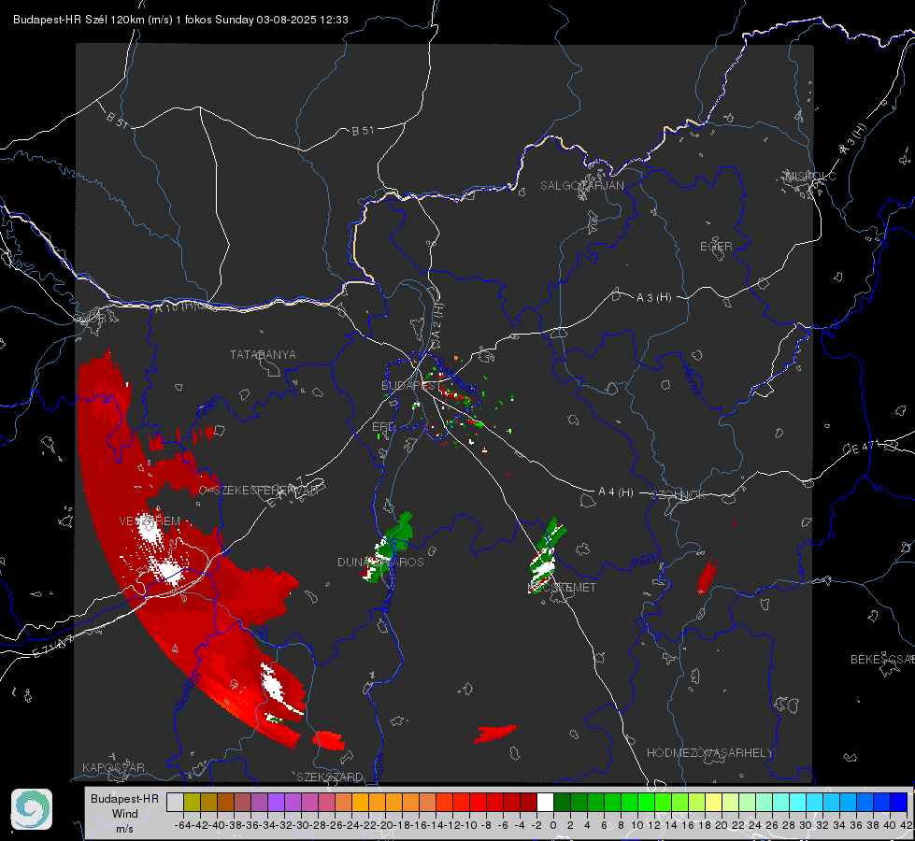This screenshot has height=841, width=915.
Task: Click the legend value 0
Action: (x=552, y=825)
